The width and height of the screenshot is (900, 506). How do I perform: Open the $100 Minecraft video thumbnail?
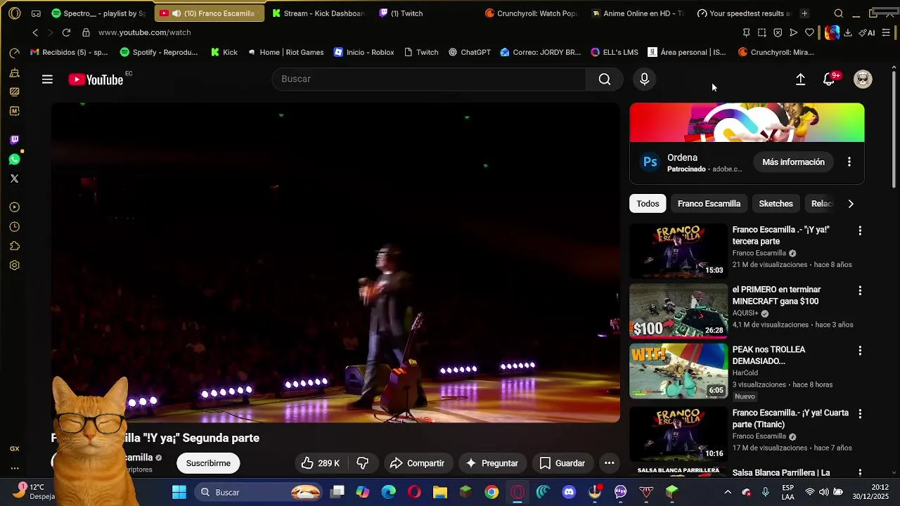pyautogui.click(x=678, y=311)
